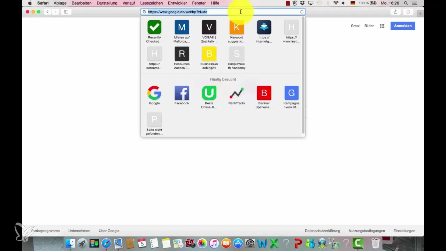
Task: Open the internetg... favorite with blue bird icon
Action: click(264, 31)
